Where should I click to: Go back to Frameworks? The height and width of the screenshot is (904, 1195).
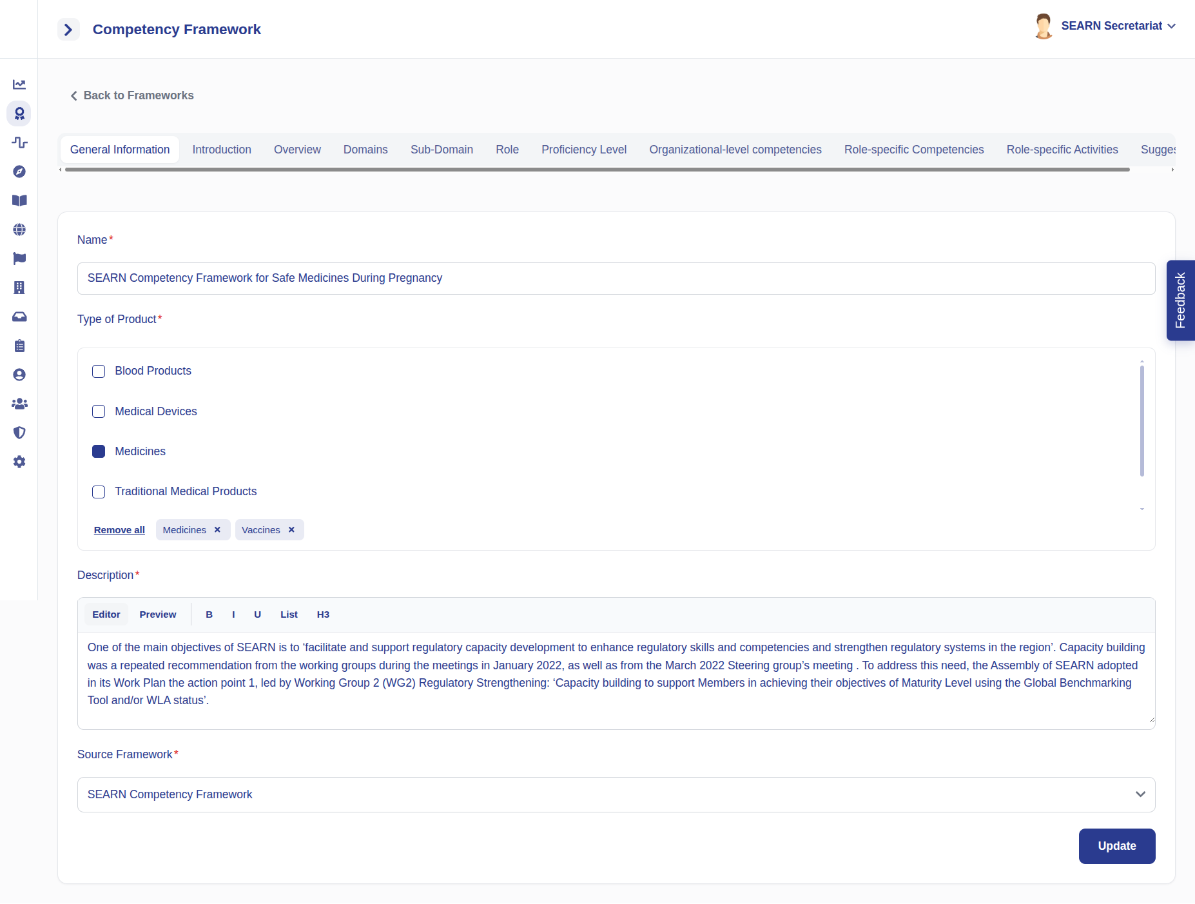click(x=132, y=95)
